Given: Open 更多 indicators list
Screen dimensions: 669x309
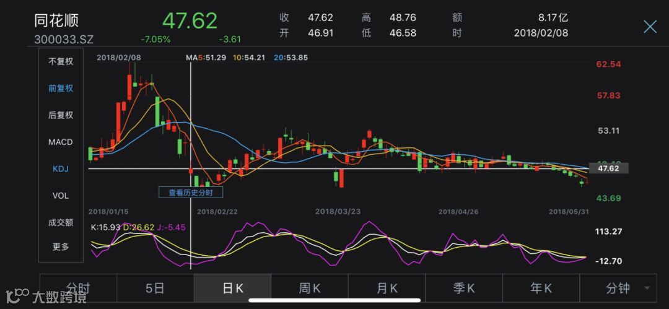Looking at the screenshot, I should (61, 246).
